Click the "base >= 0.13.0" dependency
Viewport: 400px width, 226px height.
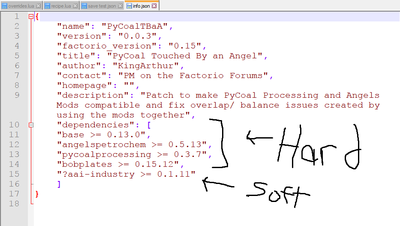101,135
